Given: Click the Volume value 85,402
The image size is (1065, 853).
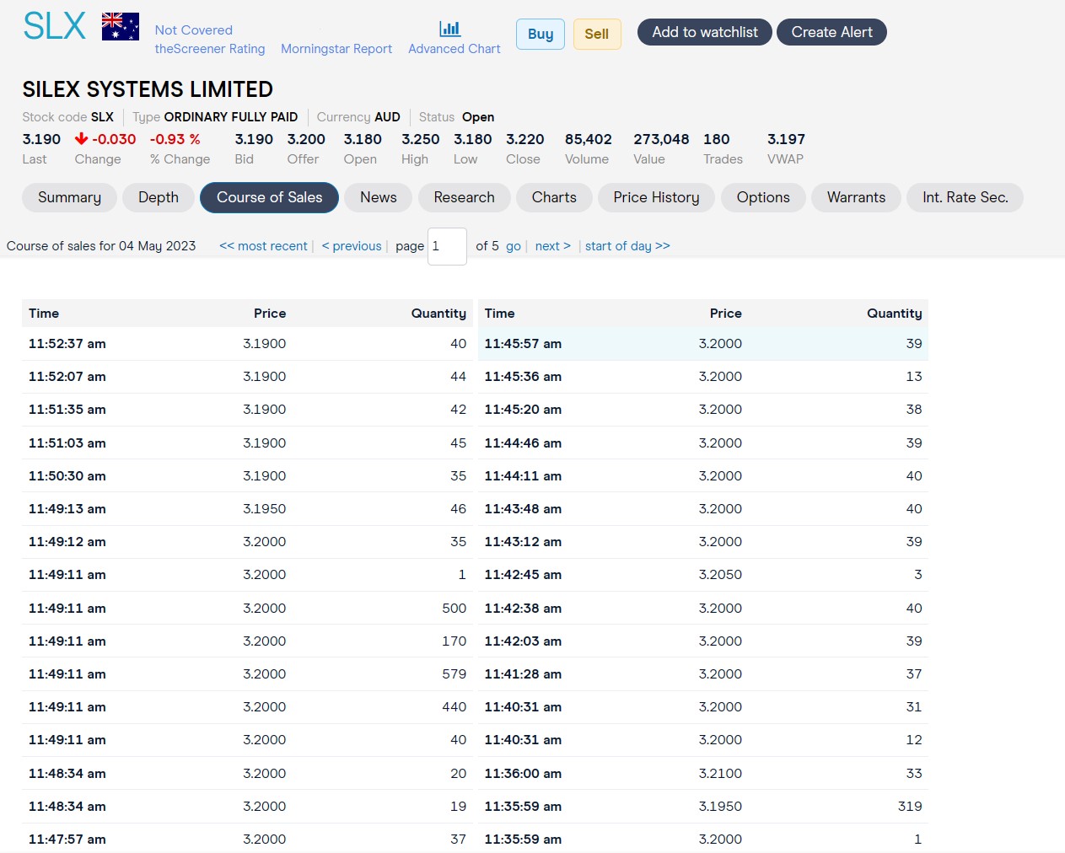Looking at the screenshot, I should [x=589, y=139].
